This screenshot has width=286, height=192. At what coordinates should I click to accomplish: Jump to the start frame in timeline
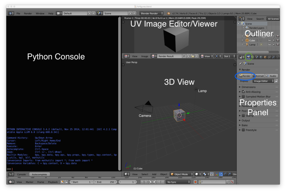tap(142, 182)
